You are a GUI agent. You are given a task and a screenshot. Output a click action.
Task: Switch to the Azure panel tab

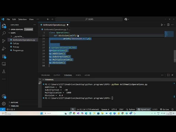coord(87,75)
